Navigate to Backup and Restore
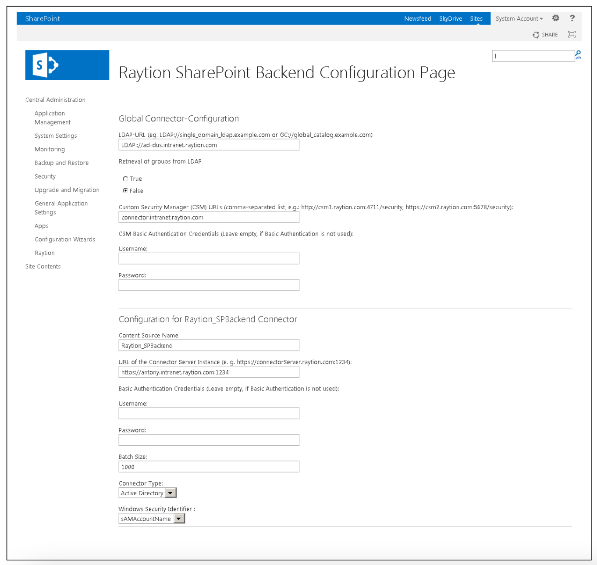The image size is (597, 565). [61, 163]
